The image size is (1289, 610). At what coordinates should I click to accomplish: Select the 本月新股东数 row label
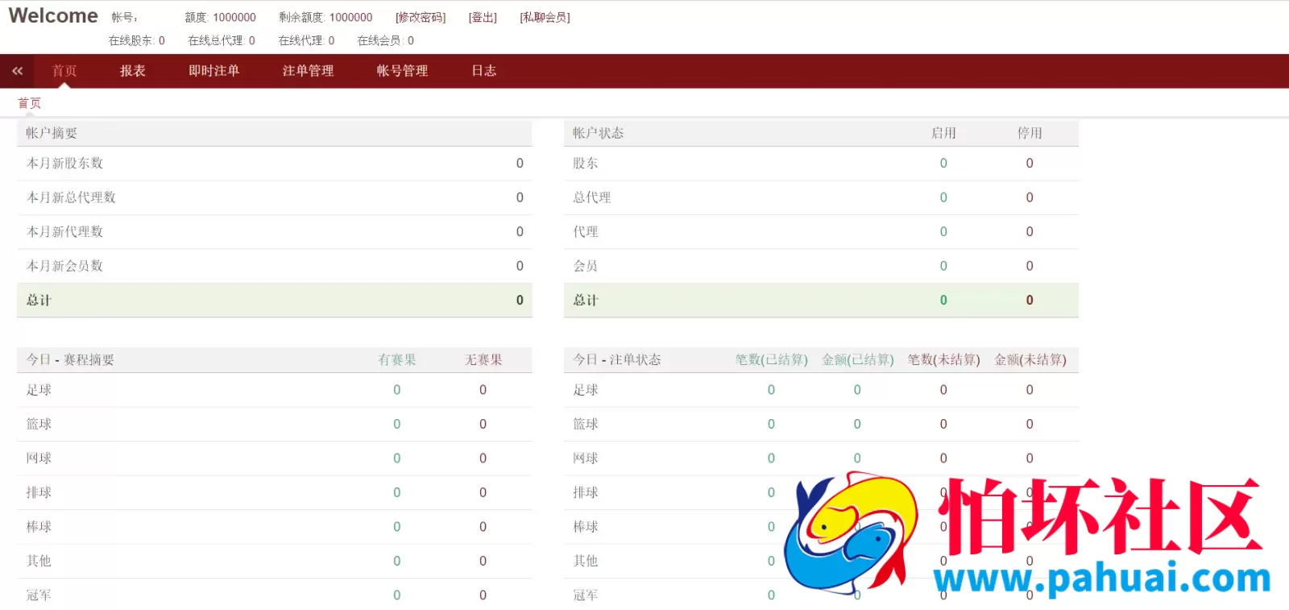tap(65, 164)
